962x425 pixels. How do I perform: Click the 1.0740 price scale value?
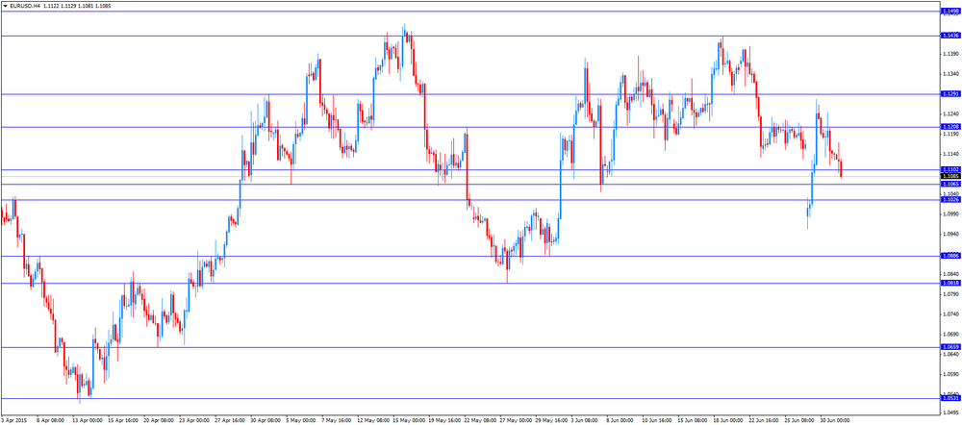click(x=951, y=314)
